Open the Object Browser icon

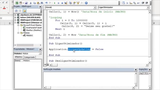tap(78, 3)
